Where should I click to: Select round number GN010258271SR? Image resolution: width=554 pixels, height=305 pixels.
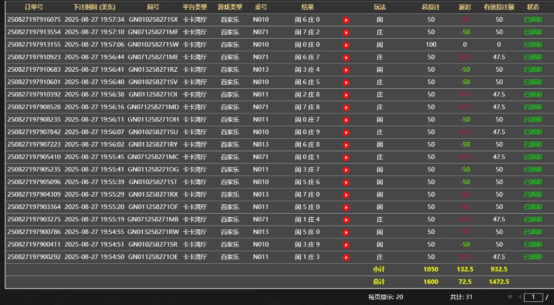click(153, 244)
